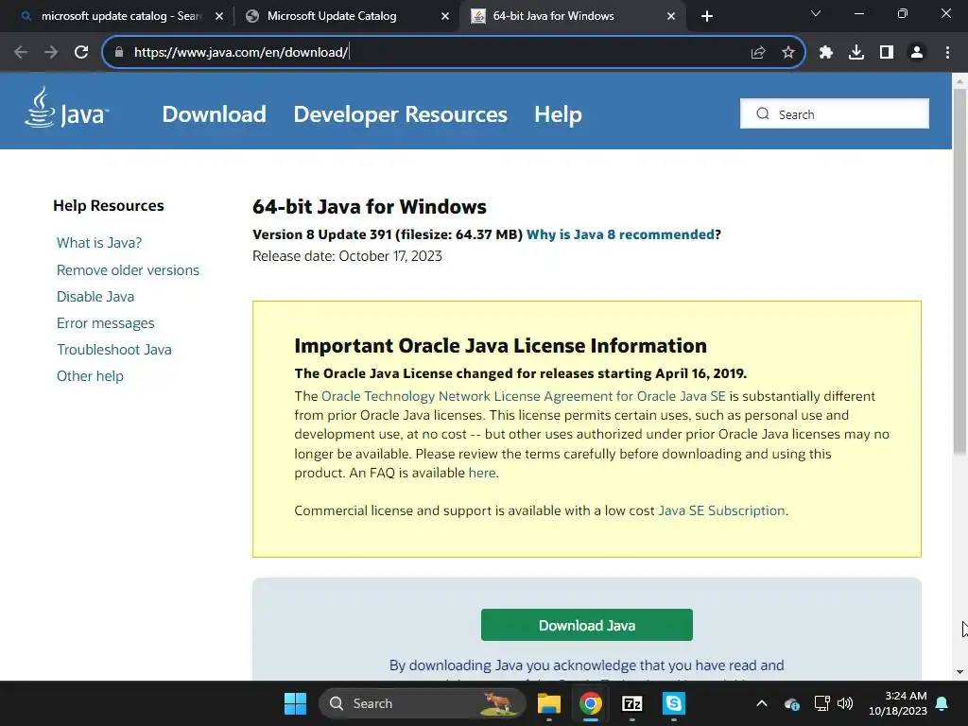Open the tab search dropdown arrow
Viewport: 968px width, 726px height.
(x=816, y=13)
